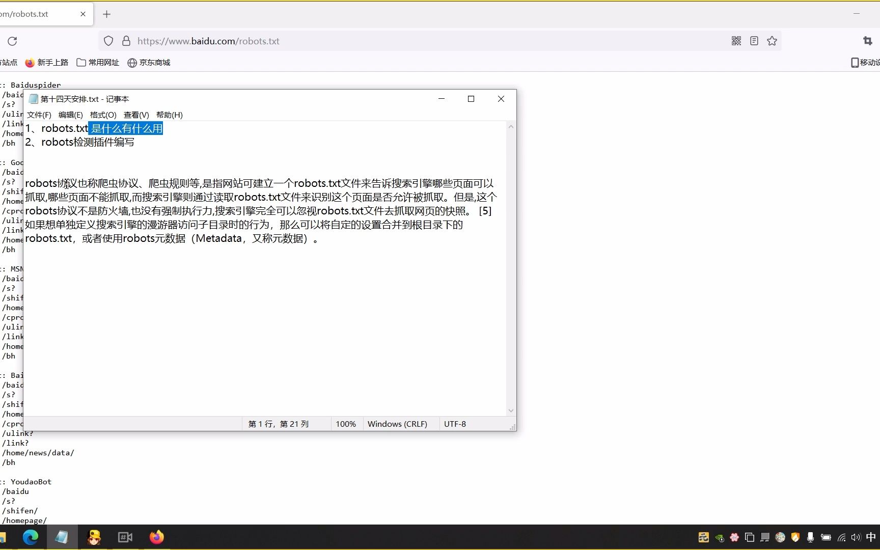Open the battery status icon in tray
This screenshot has width=880, height=550.
(x=826, y=537)
